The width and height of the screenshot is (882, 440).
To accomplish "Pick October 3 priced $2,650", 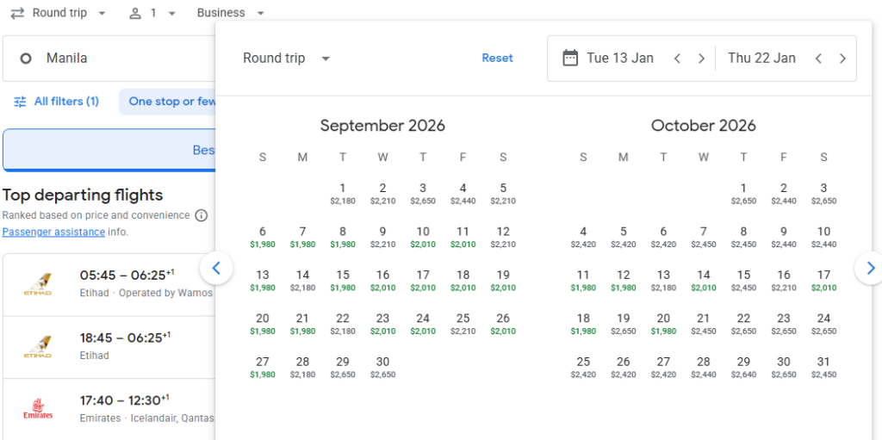I will click(x=823, y=194).
